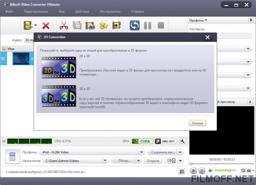The height and width of the screenshot is (185, 256).
Task: Collapse the preview panel arrow
Action: (x=250, y=102)
